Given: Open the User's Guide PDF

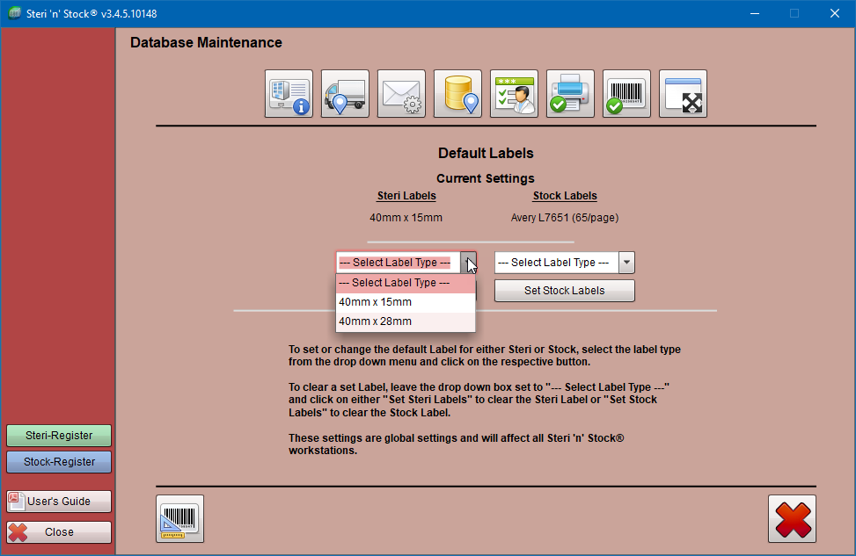Looking at the screenshot, I should [59, 501].
